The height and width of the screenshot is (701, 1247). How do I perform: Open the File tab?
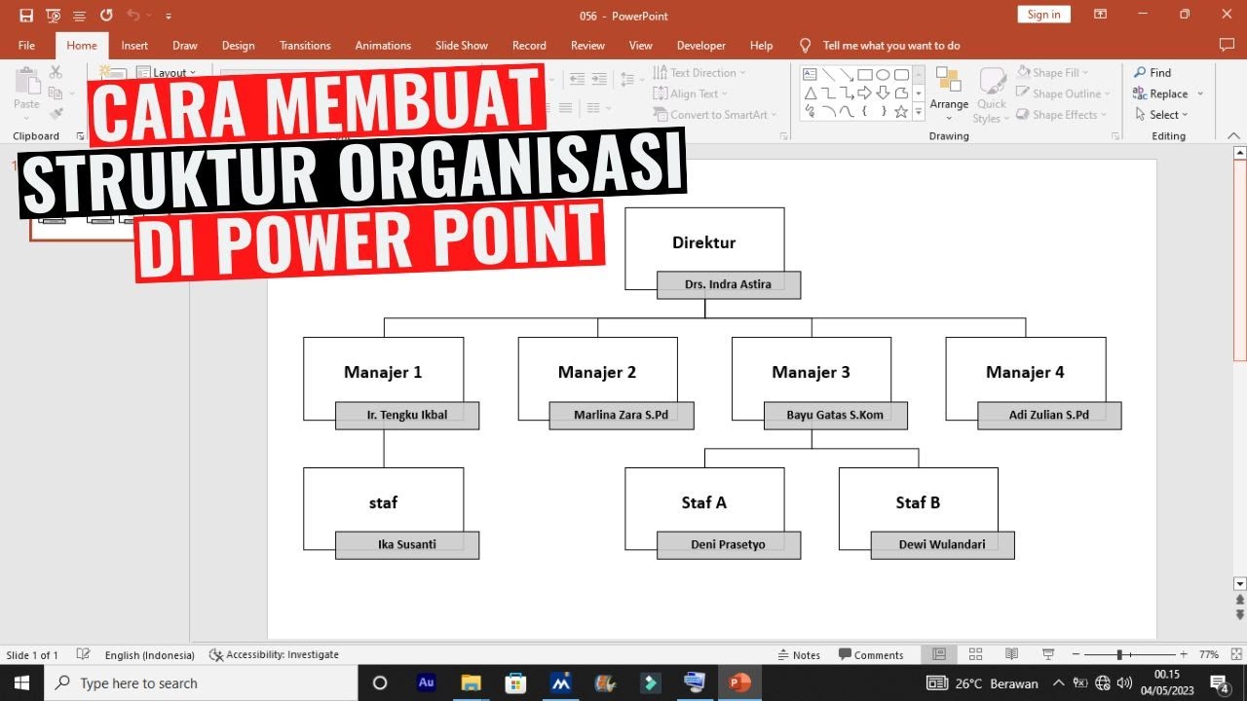point(26,46)
